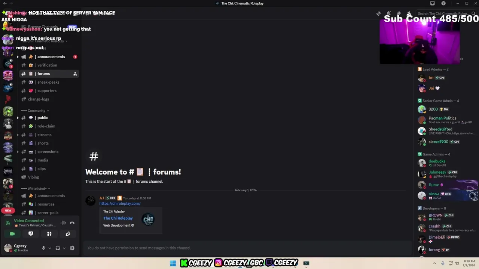Open the soundboard icon
The width and height of the screenshot is (479, 269).
click(x=68, y=234)
